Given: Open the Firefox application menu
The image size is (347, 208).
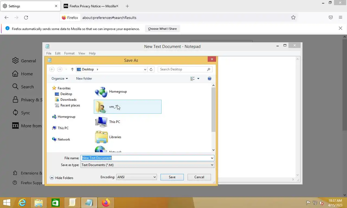Looking at the screenshot, I should (340, 18).
